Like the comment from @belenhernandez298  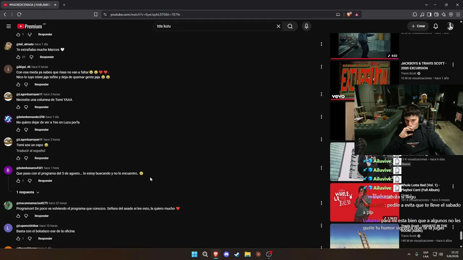[18, 130]
